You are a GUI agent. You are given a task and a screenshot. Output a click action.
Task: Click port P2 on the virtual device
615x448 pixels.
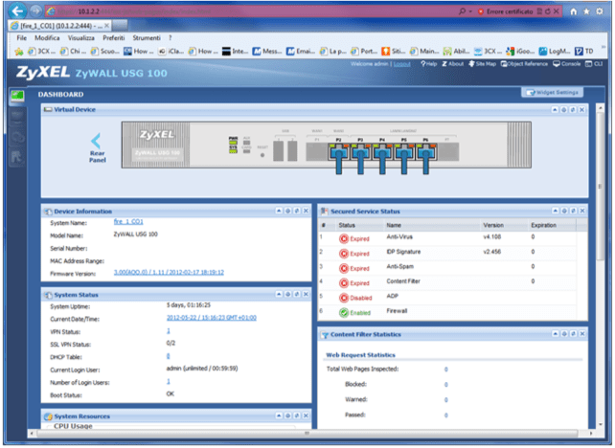[338, 156]
